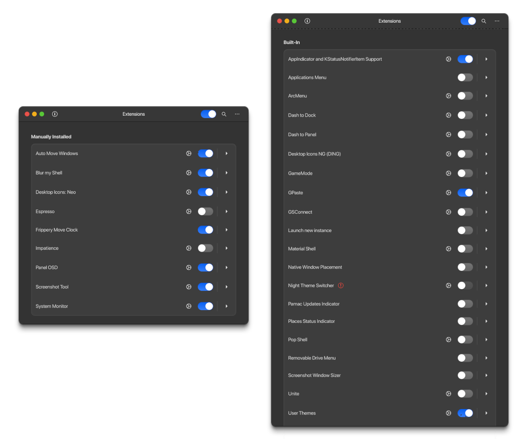Open Panel OSD settings icon

(189, 267)
